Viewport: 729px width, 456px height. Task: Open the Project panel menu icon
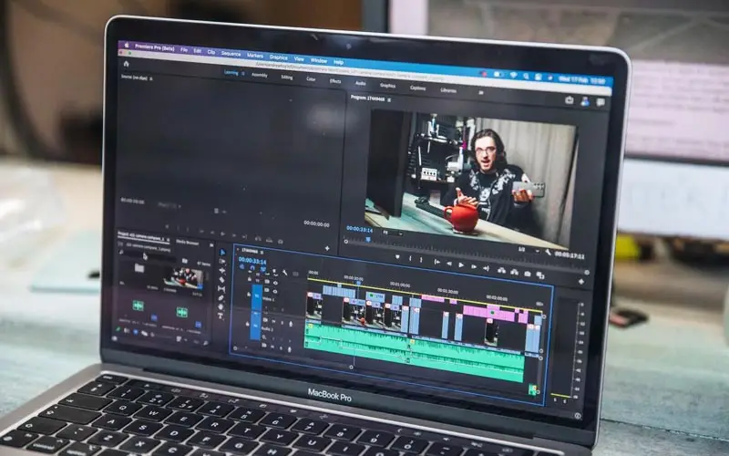(x=169, y=240)
